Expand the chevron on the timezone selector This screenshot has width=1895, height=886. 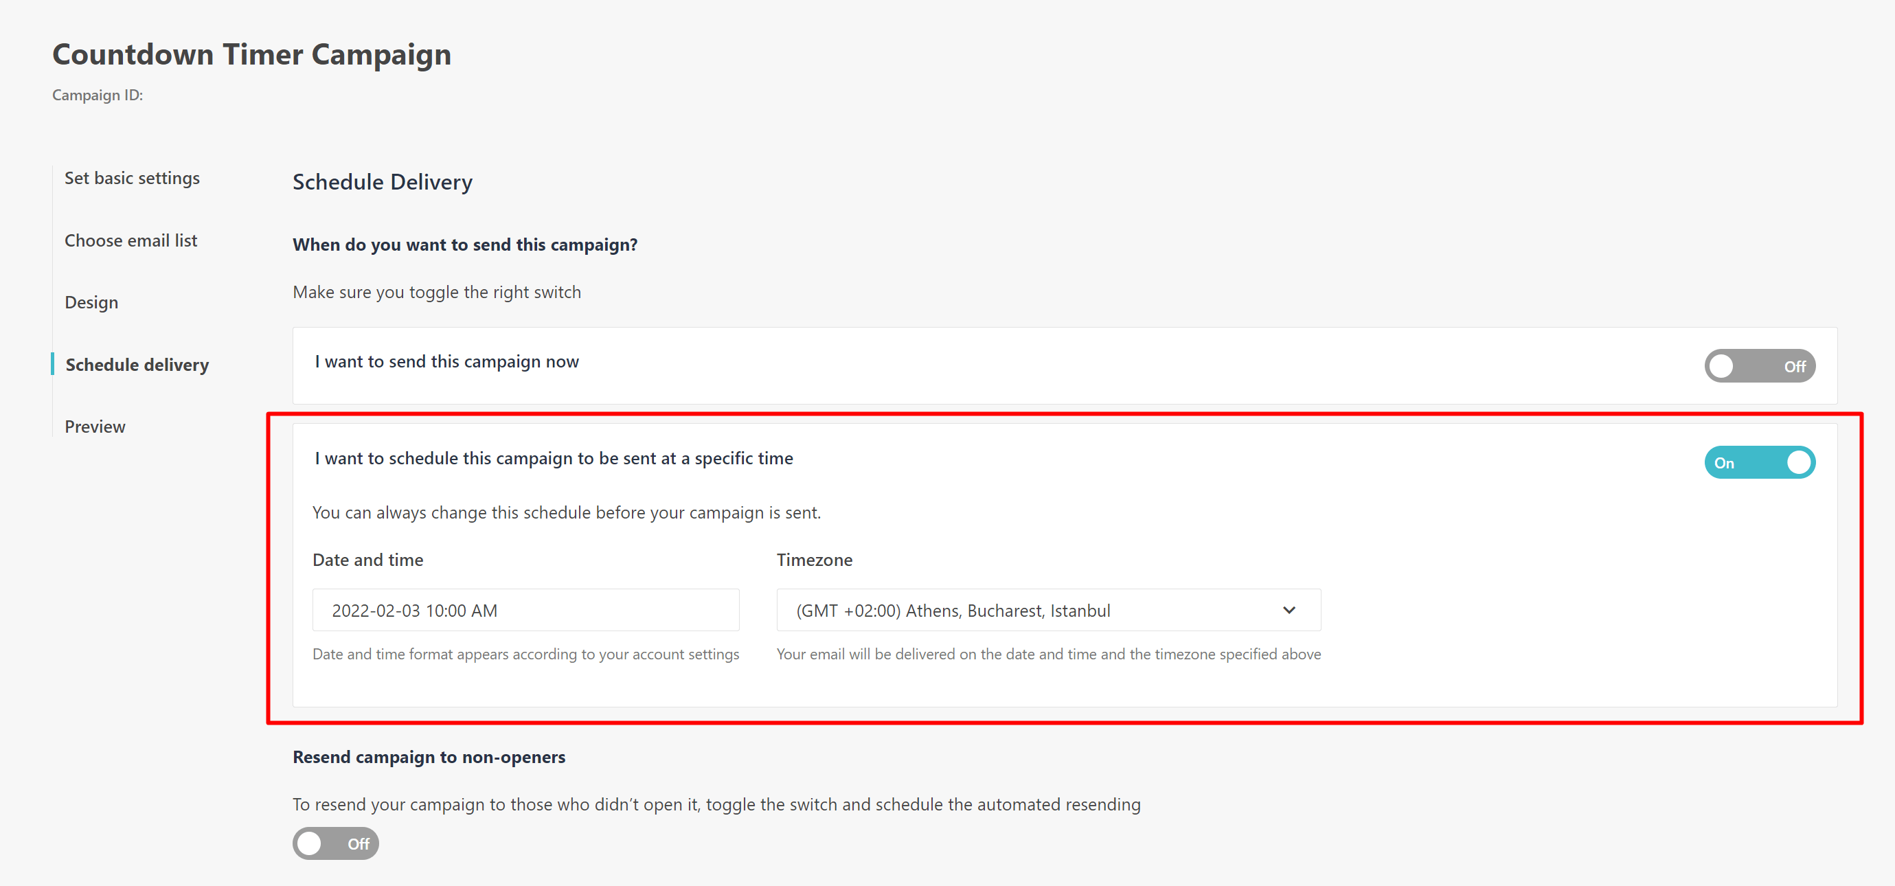pyautogui.click(x=1290, y=610)
